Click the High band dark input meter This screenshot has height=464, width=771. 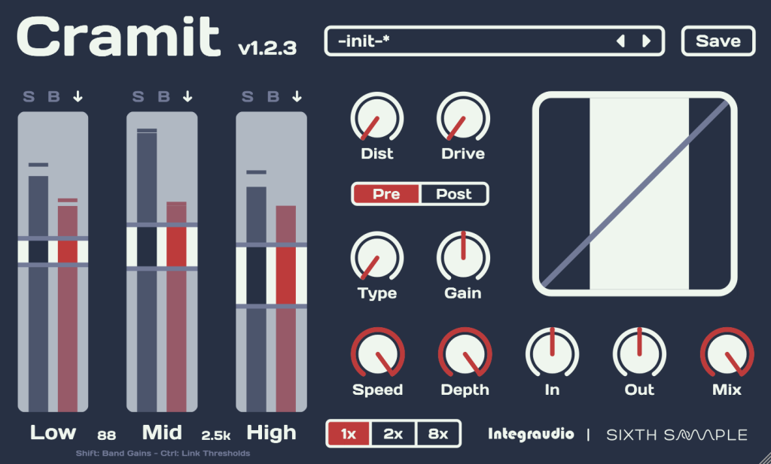pyautogui.click(x=256, y=299)
